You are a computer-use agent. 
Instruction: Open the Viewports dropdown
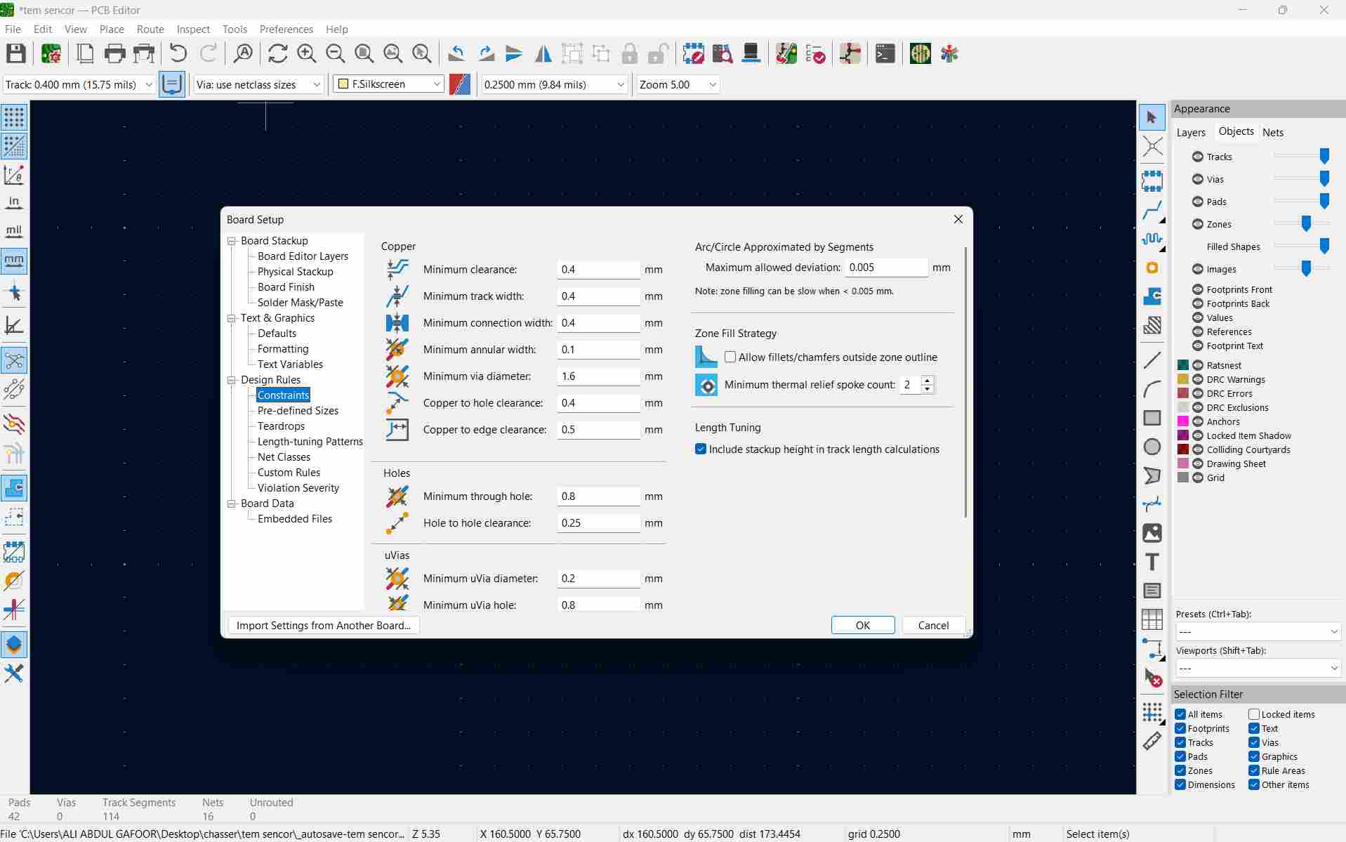coord(1258,668)
